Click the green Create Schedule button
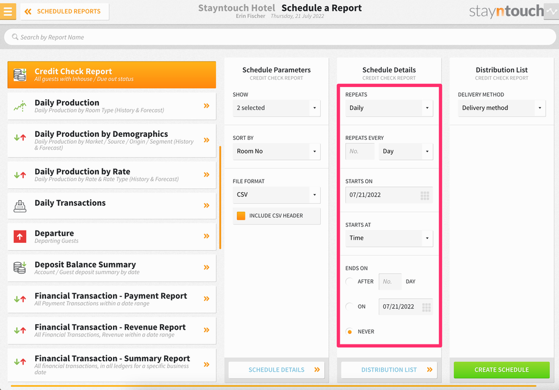The height and width of the screenshot is (390, 559). pyautogui.click(x=502, y=370)
